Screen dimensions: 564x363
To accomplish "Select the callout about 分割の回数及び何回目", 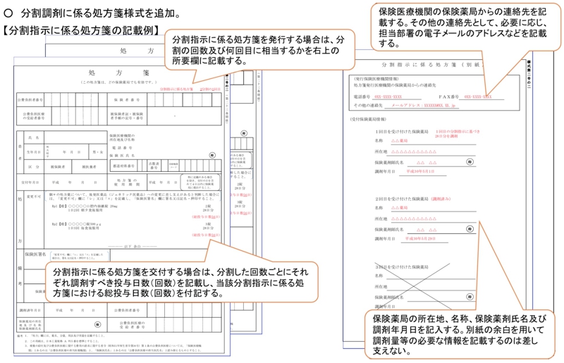I will (x=259, y=50).
